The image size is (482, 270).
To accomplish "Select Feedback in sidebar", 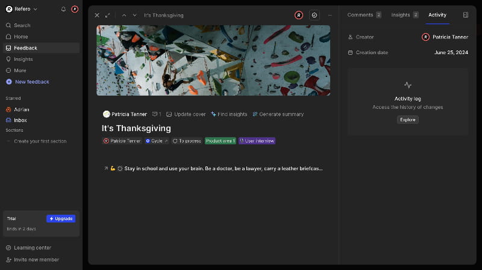I will [x=41, y=48].
